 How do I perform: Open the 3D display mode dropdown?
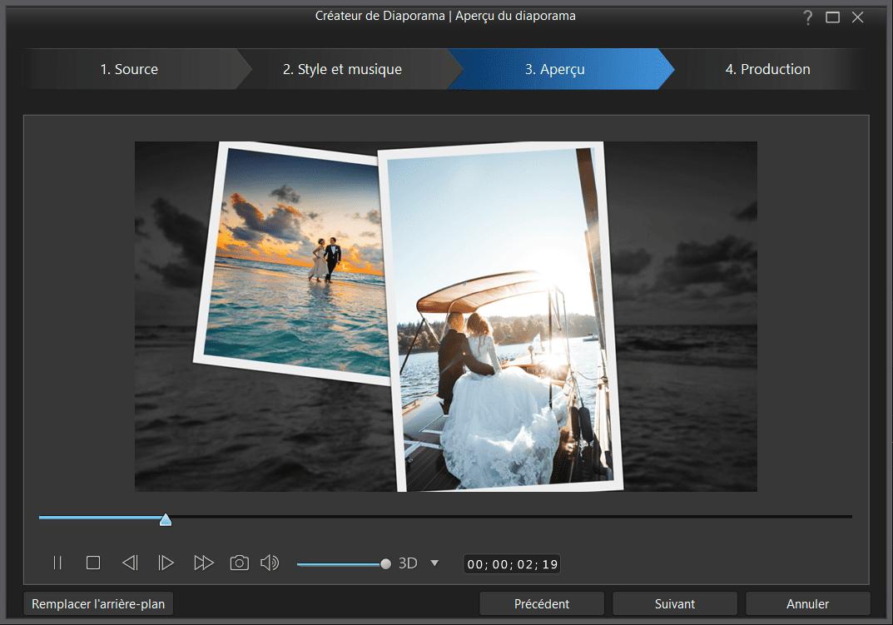434,563
